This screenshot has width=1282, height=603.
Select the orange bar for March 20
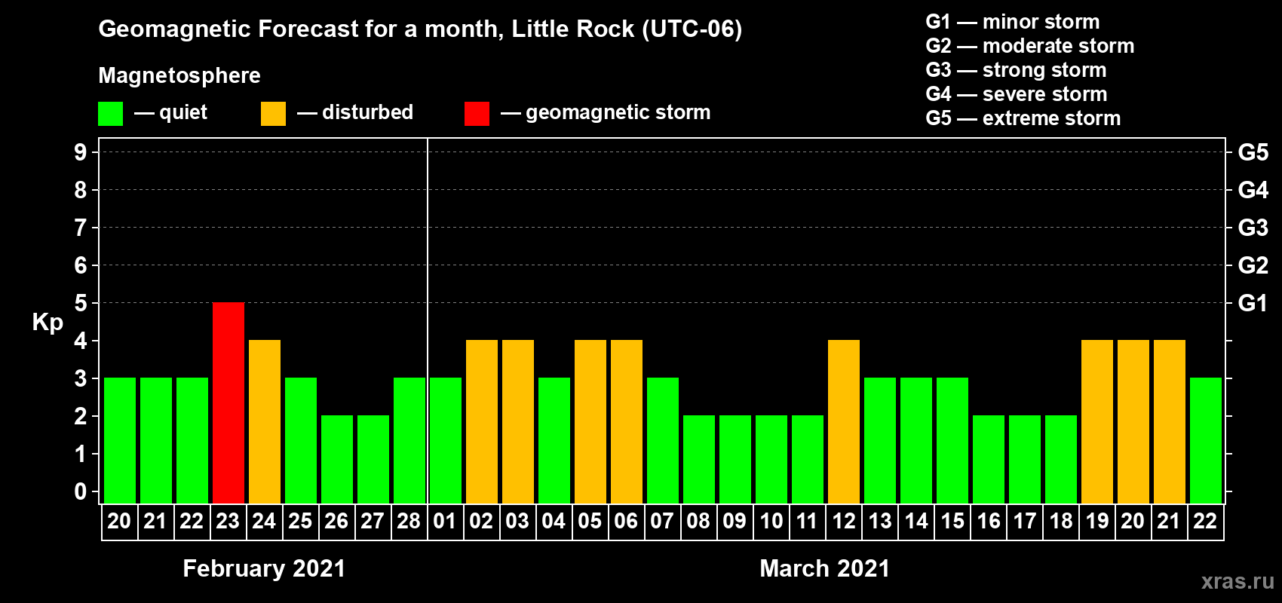(x=1133, y=421)
